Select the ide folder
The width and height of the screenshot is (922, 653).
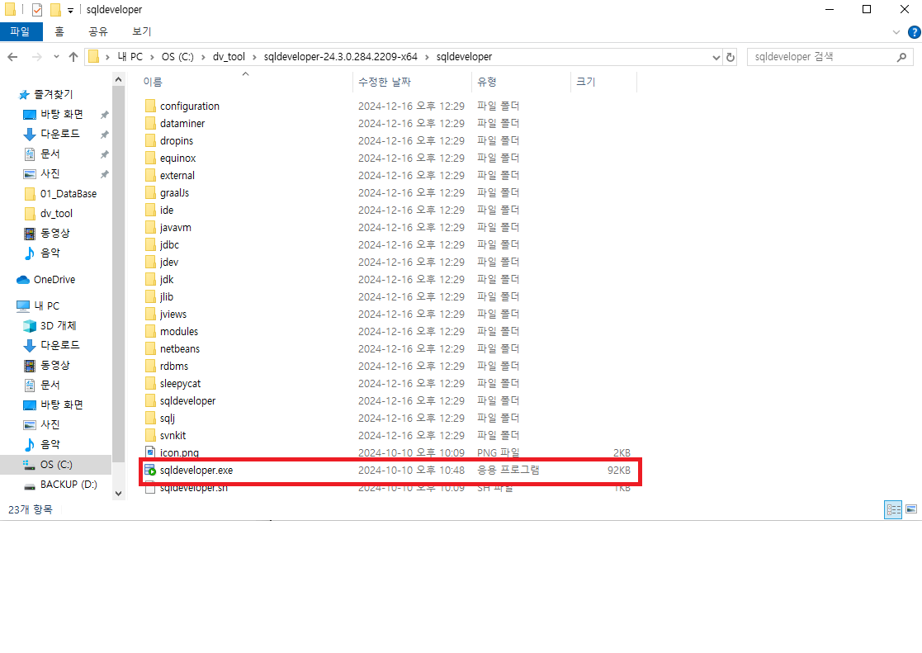[x=167, y=210]
